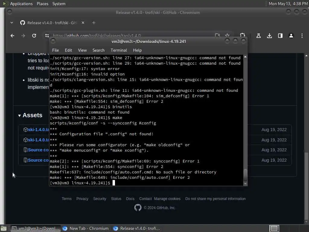Open Chrome Labs flask icon
The height and width of the screenshot is (232, 309).
[x=258, y=36]
